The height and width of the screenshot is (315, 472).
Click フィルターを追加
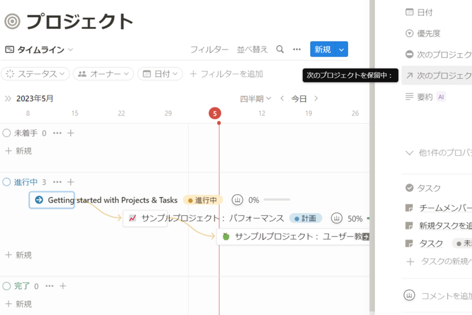coord(227,74)
